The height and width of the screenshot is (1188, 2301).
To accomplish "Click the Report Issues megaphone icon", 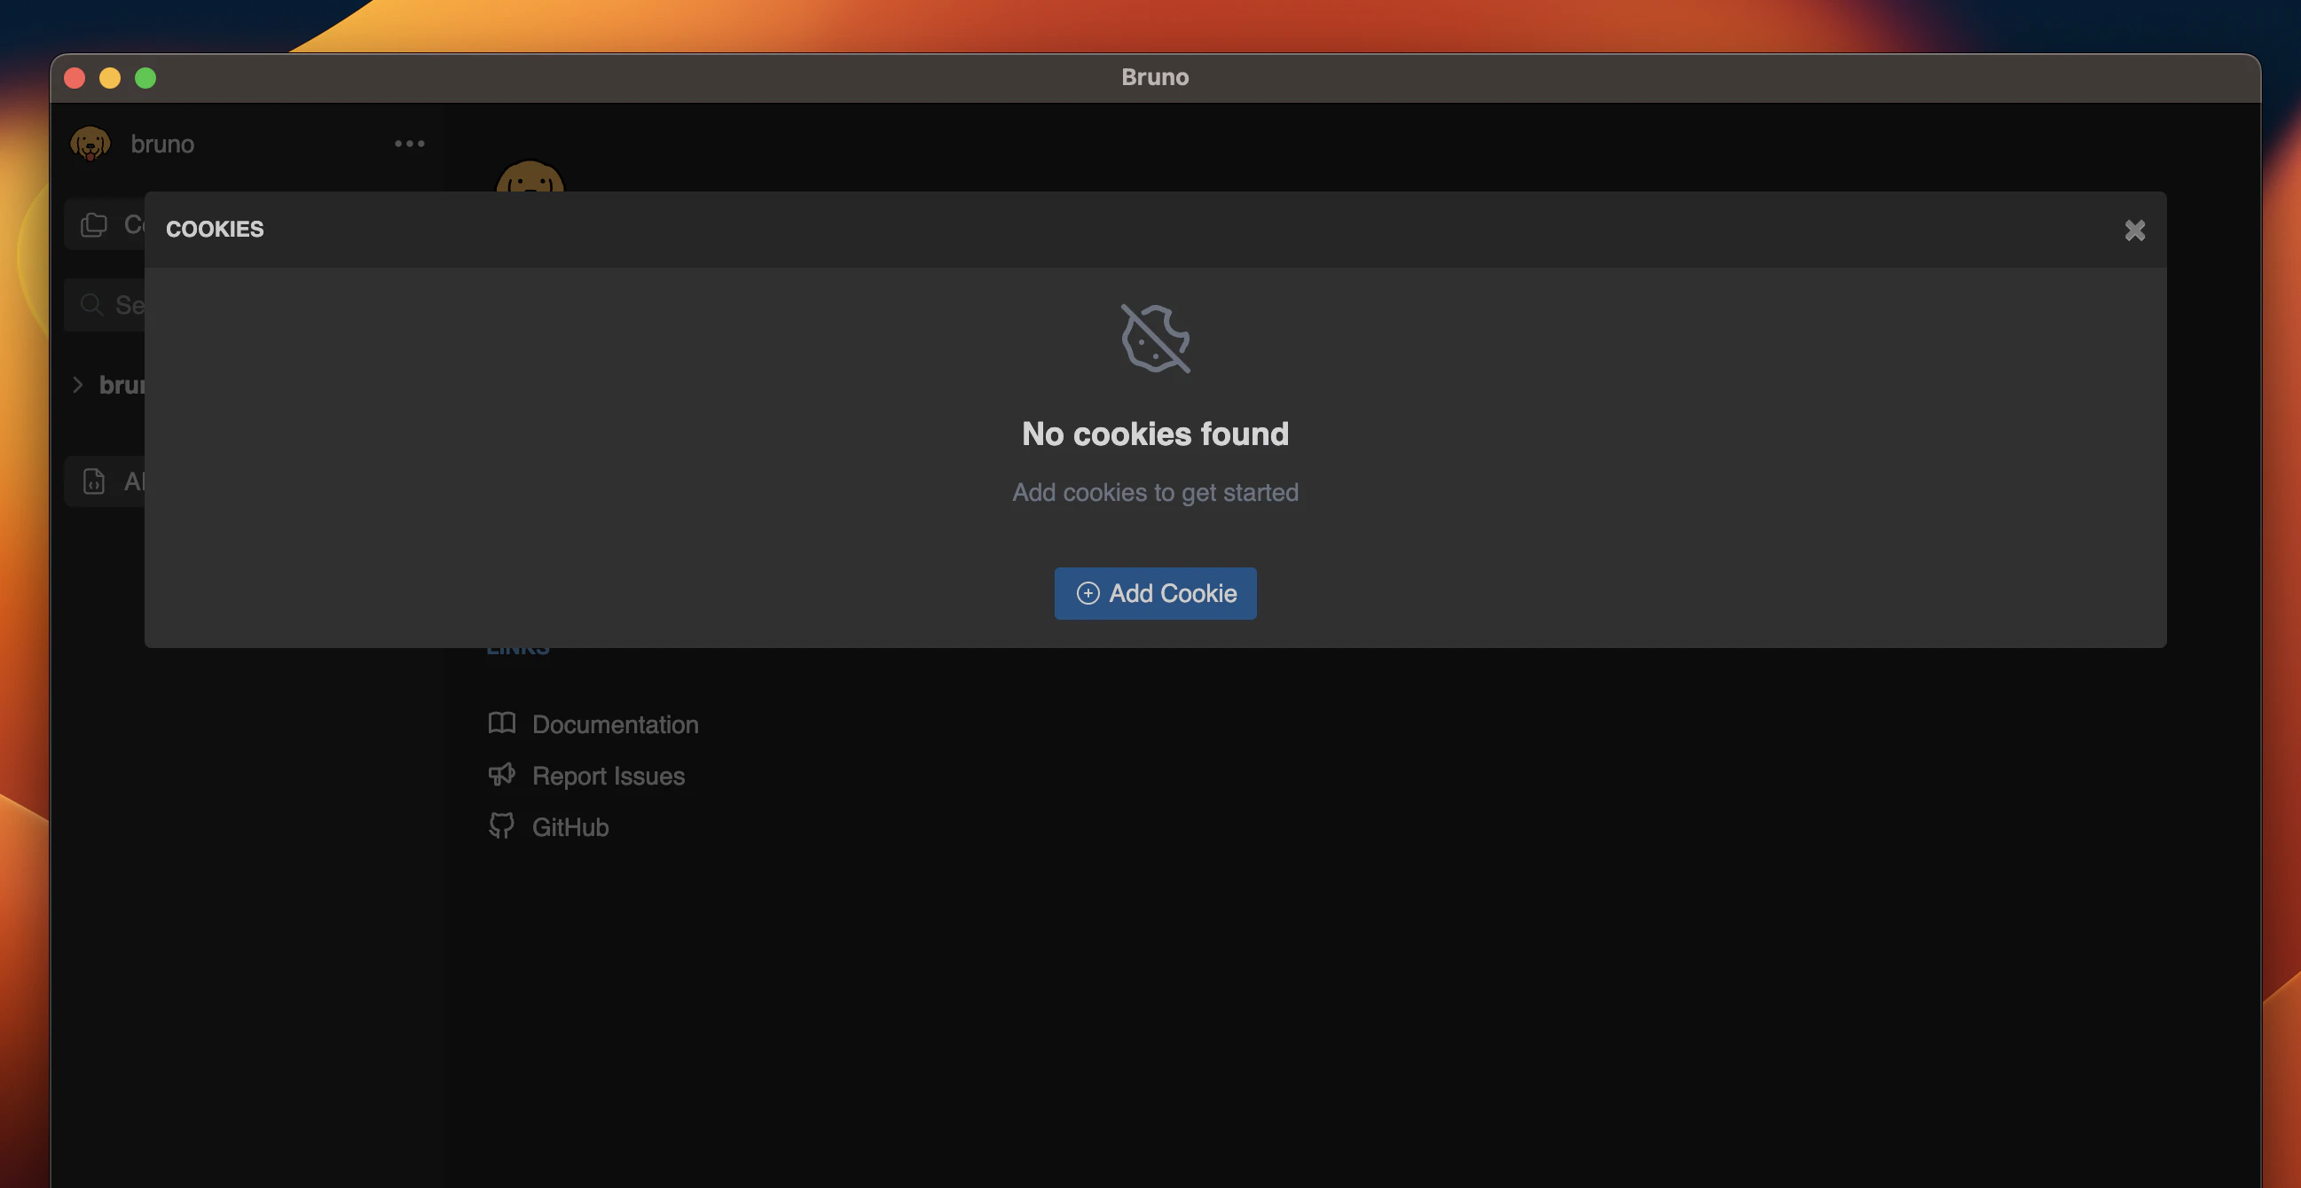I will point(502,775).
